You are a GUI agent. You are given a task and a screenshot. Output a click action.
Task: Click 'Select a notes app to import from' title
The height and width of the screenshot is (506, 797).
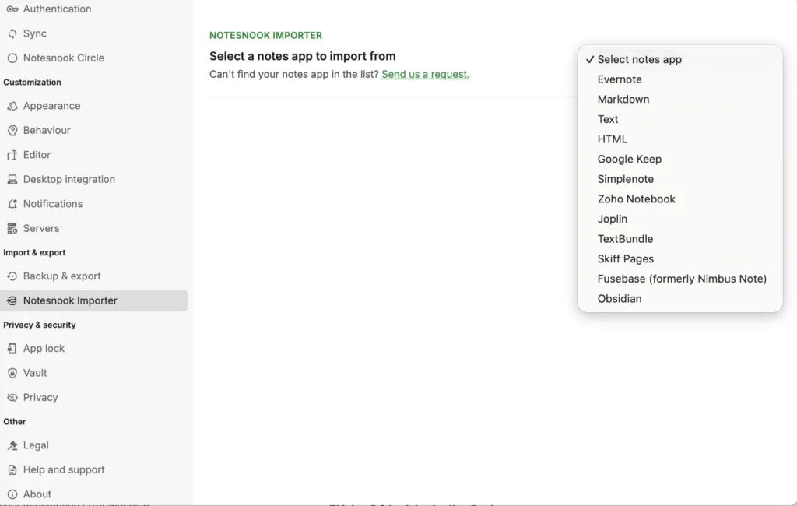[303, 56]
